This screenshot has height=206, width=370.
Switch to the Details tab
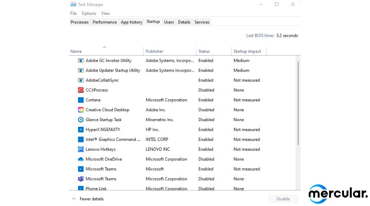[x=184, y=22]
